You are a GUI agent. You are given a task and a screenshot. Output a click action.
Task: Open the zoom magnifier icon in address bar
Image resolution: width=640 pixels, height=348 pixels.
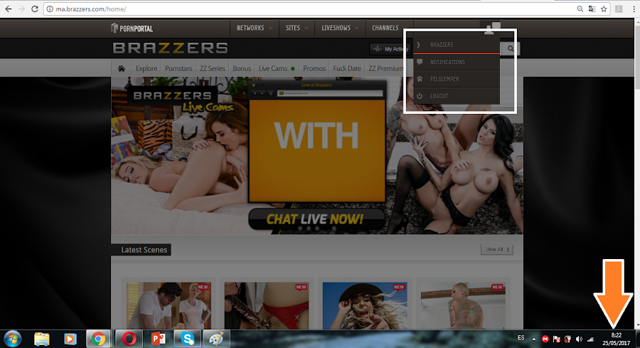click(x=580, y=9)
